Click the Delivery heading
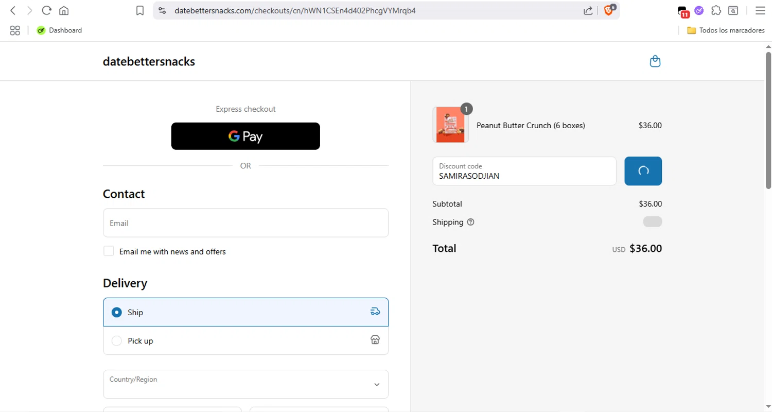This screenshot has width=772, height=412. tap(125, 283)
